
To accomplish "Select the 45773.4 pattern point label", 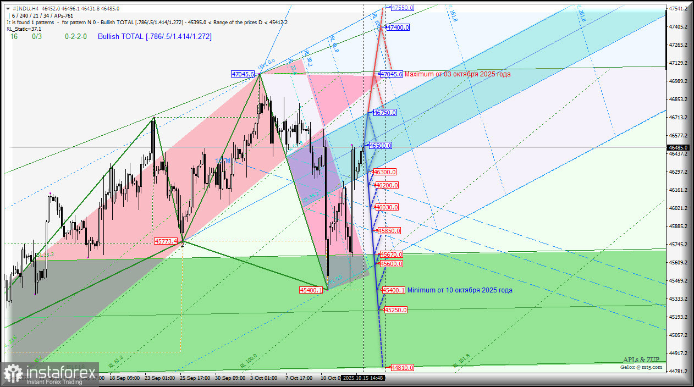I will pos(166,241).
